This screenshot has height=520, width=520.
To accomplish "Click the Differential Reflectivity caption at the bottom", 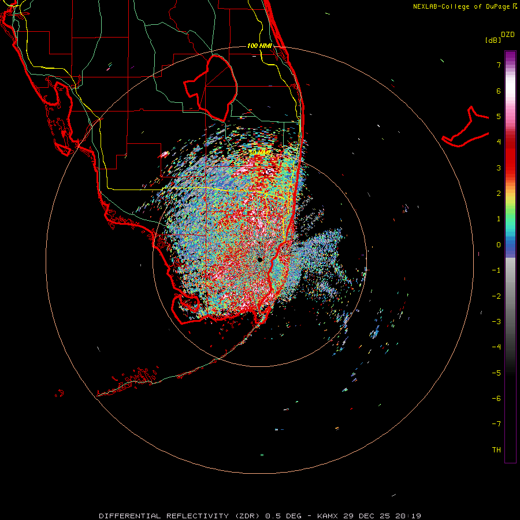I will 260,516.
